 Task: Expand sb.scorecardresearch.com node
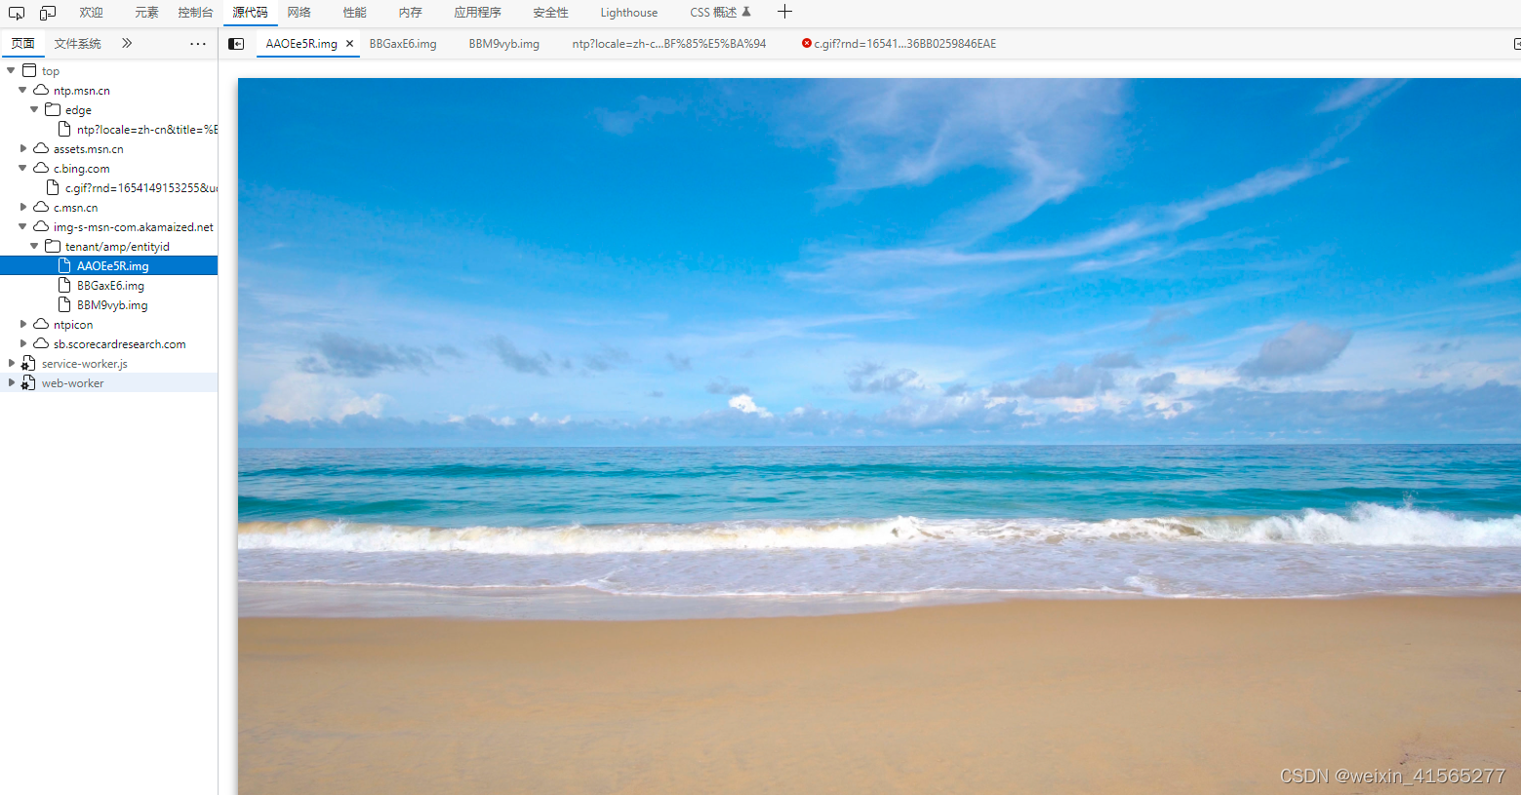pyautogui.click(x=22, y=343)
